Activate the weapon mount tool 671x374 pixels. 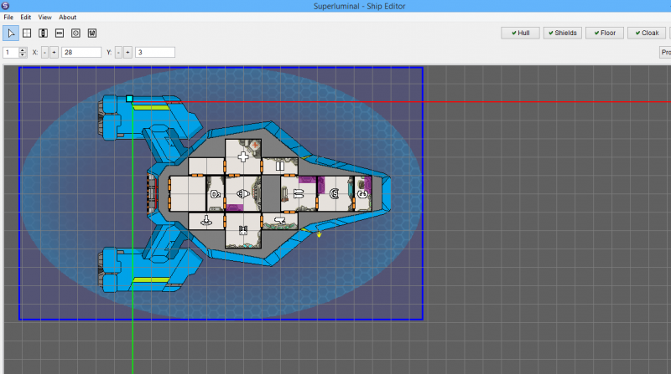pyautogui.click(x=60, y=33)
